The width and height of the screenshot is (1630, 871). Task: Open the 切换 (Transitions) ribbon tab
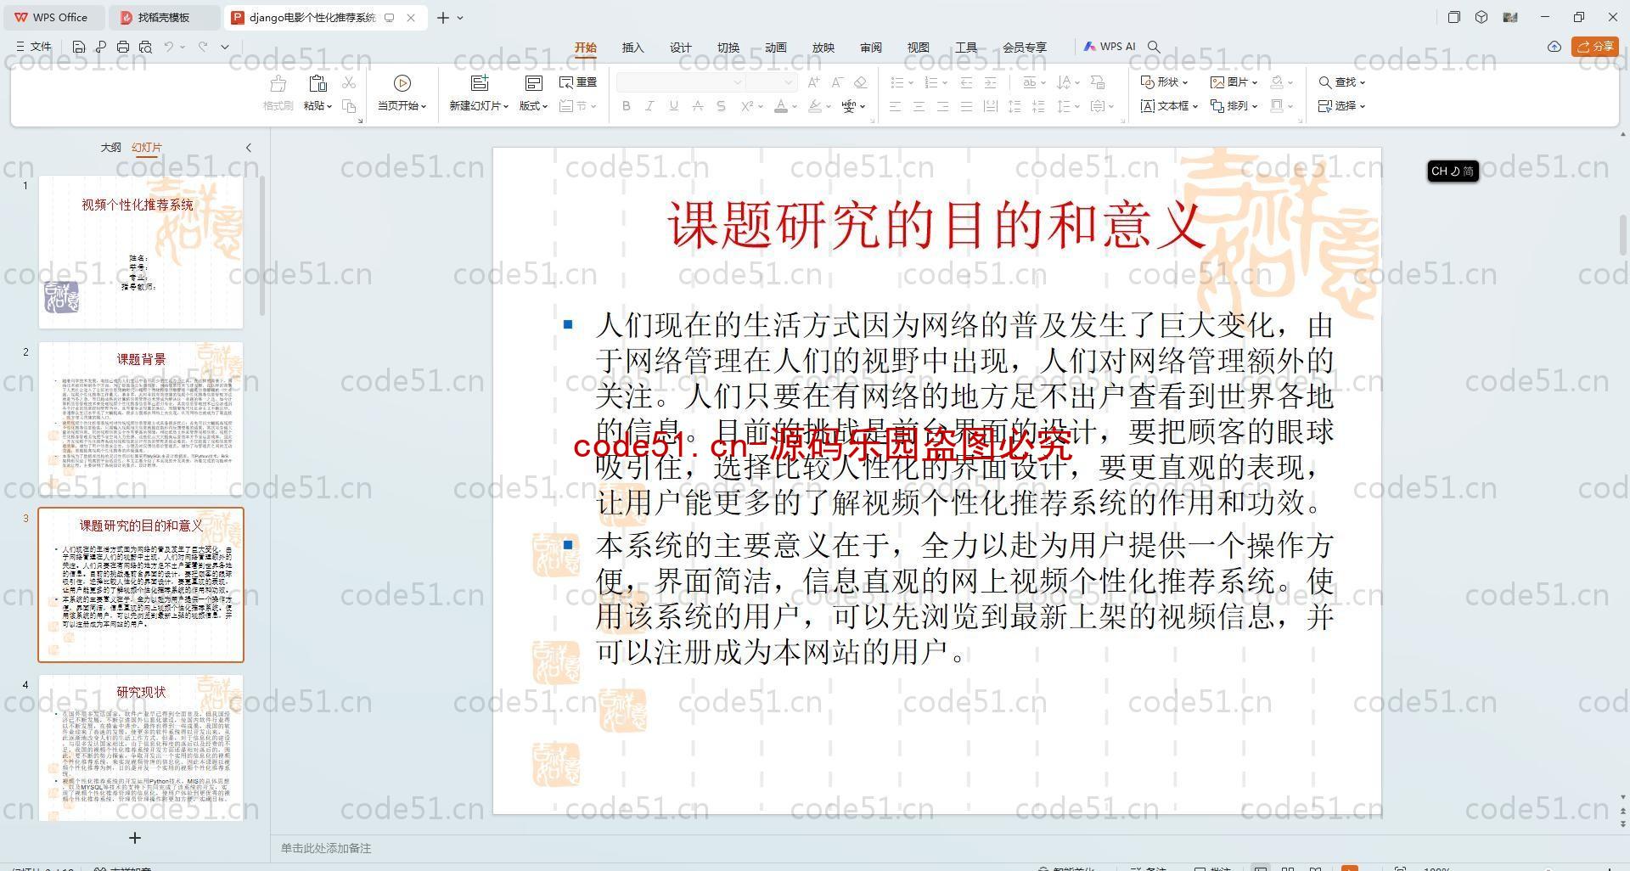(x=728, y=48)
